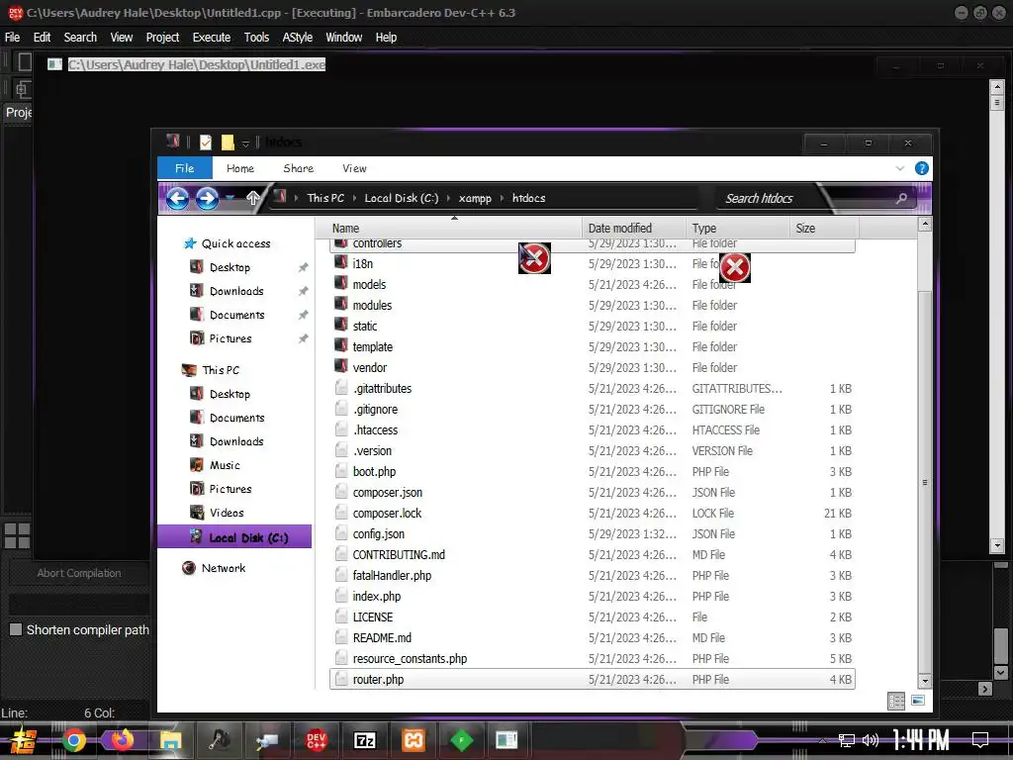This screenshot has width=1013, height=760.
Task: Click the search magnifier in Search htdocs
Action: coord(901,198)
